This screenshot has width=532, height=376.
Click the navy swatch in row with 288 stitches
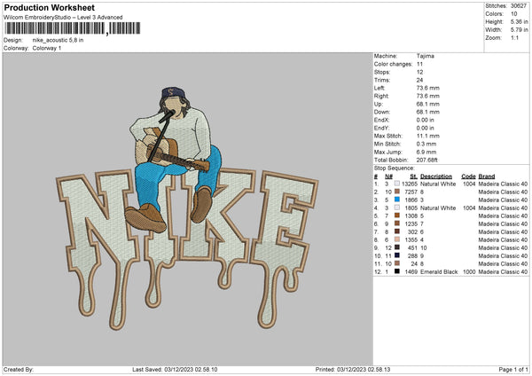click(x=397, y=255)
